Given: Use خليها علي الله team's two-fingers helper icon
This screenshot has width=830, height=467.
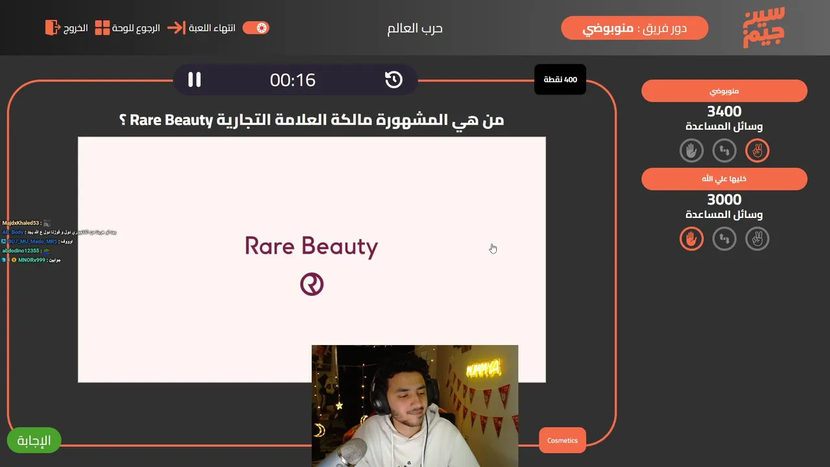Looking at the screenshot, I should [757, 239].
